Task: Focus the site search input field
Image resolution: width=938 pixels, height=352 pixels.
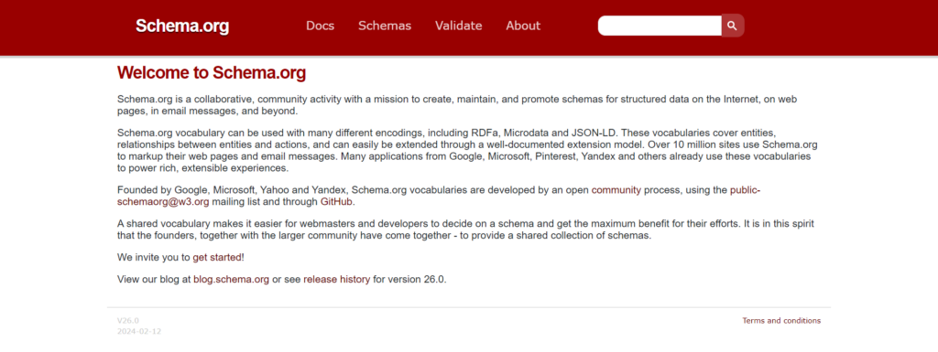Action: pos(660,26)
